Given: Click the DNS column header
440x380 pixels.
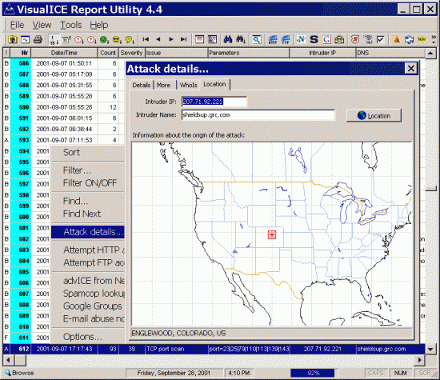Looking at the screenshot, I should click(x=390, y=53).
